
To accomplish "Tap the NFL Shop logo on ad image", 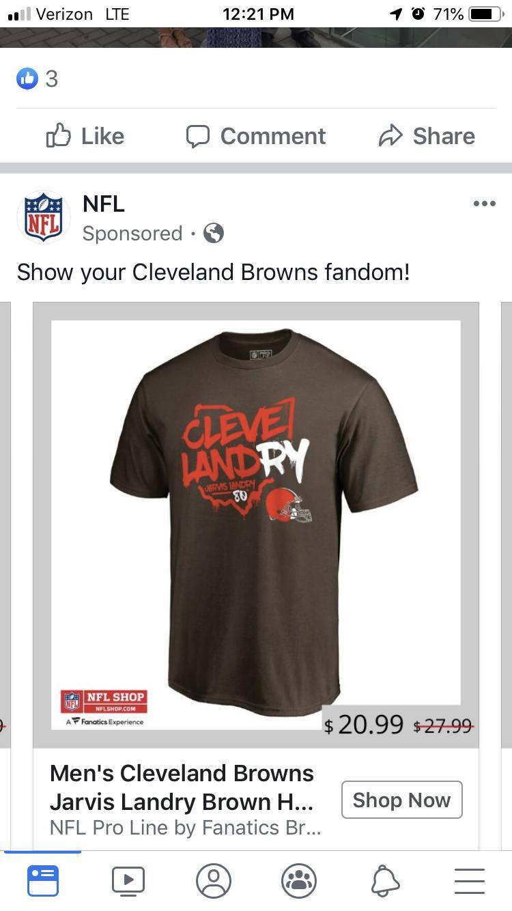I will pyautogui.click(x=104, y=707).
